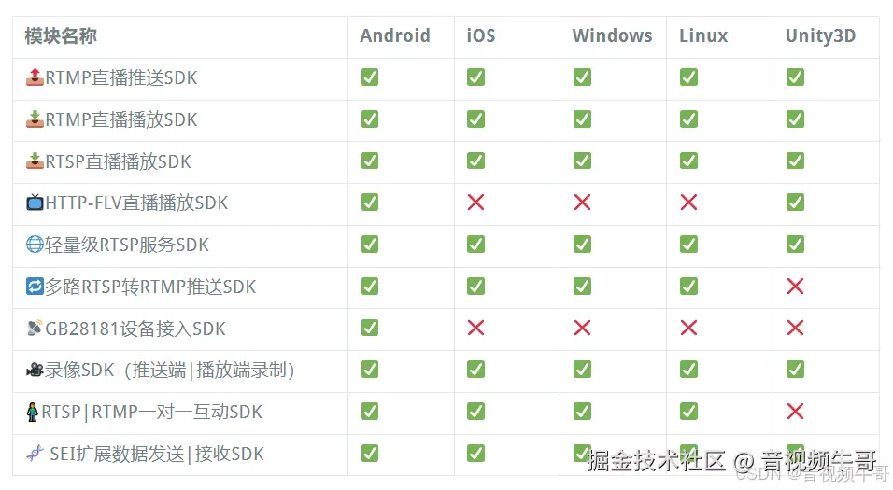The height and width of the screenshot is (490, 893).
Task: Click Windows checkmark in 录像SDK row
Action: click(582, 370)
